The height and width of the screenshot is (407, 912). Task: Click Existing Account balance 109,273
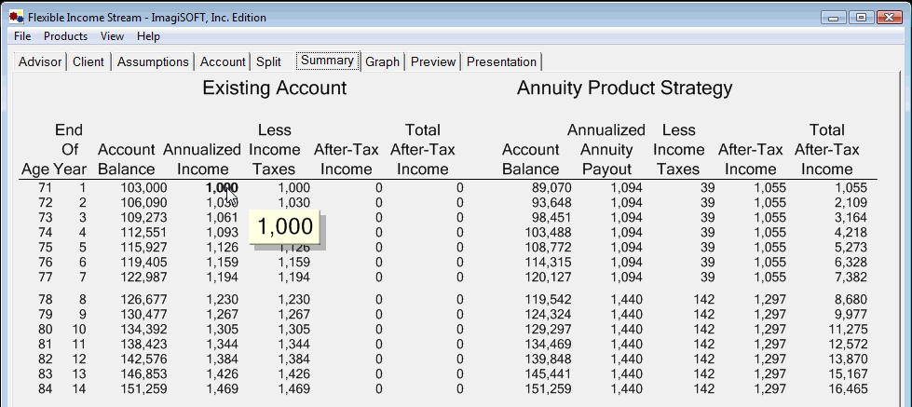[143, 217]
